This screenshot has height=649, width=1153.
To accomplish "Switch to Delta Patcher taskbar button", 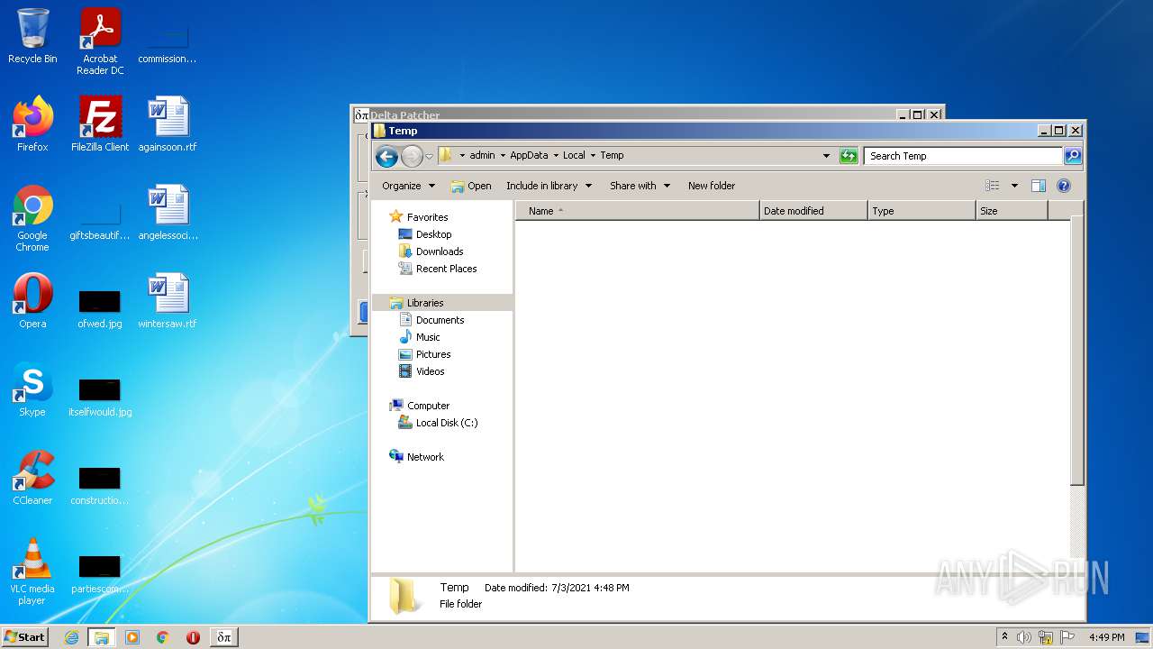I will pyautogui.click(x=224, y=637).
